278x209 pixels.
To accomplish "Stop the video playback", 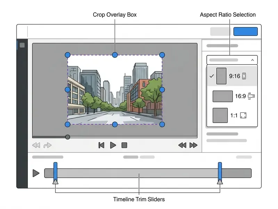I will [x=124, y=145].
